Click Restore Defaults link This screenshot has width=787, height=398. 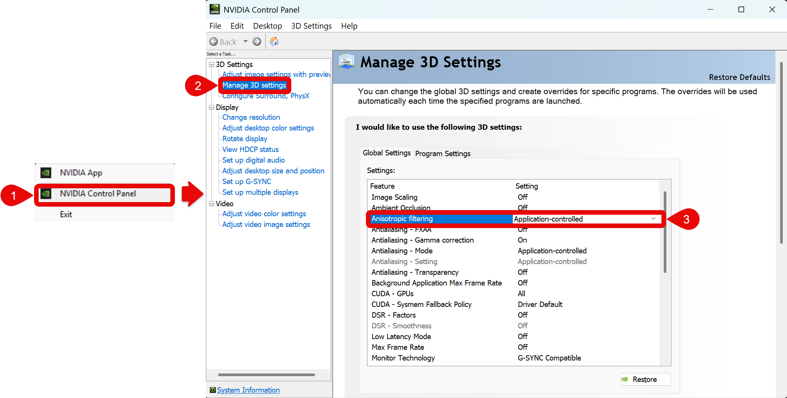tap(740, 77)
